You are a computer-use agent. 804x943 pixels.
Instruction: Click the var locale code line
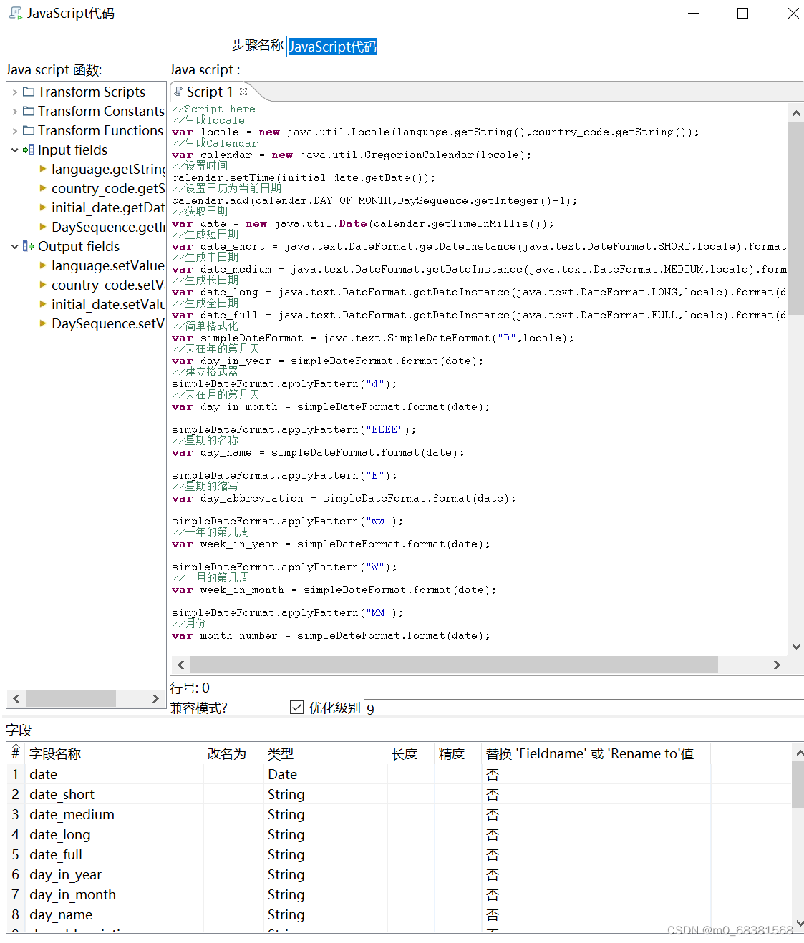[435, 132]
